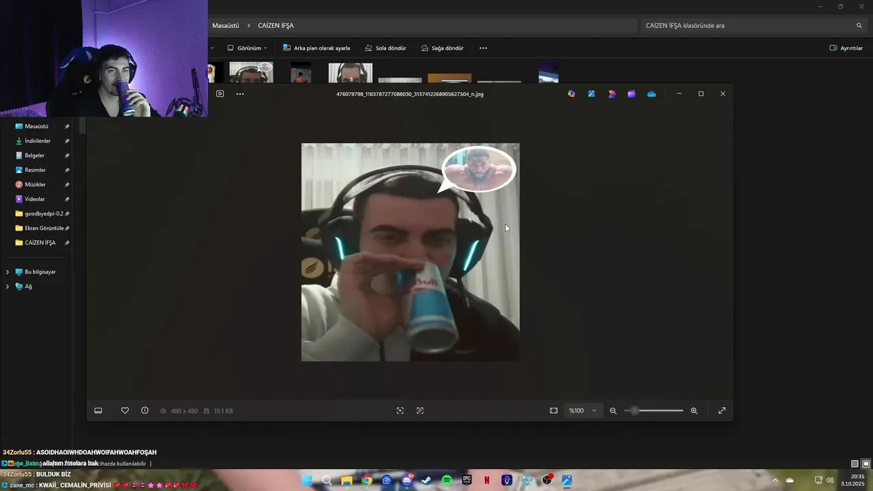Viewport: 873px width, 491px height.
Task: Open the Windows Start menu
Action: point(307,480)
